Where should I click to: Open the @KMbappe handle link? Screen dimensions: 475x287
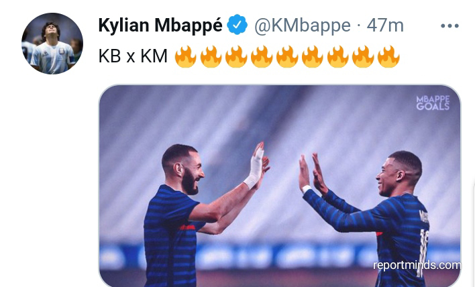point(303,25)
